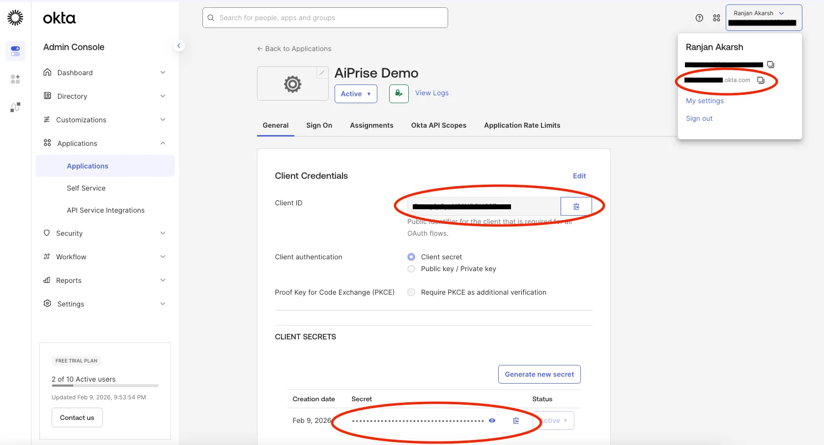Click Sign out link
The image size is (824, 445).
[699, 118]
